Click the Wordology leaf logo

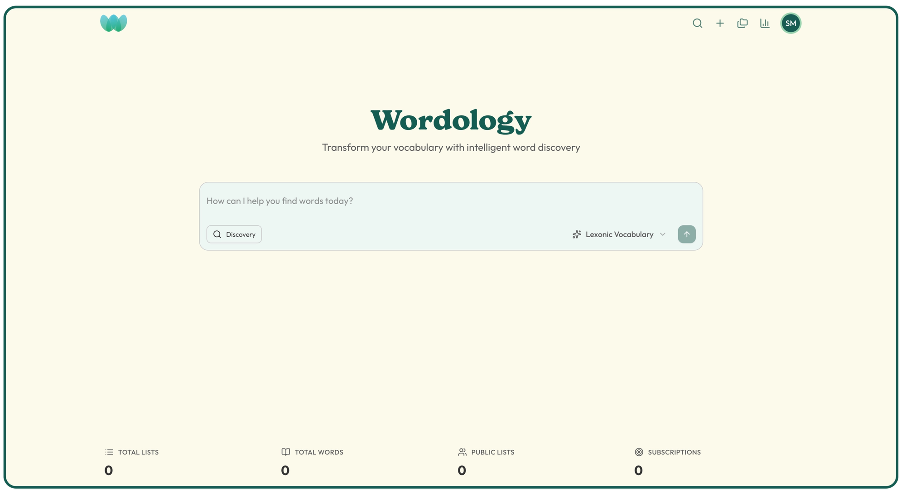pos(113,23)
